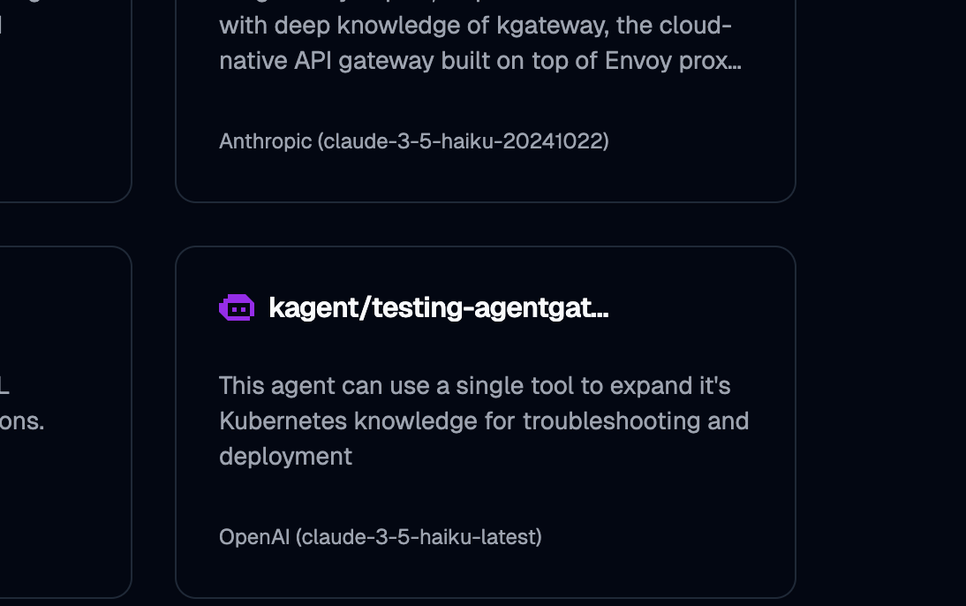This screenshot has height=606, width=966.
Task: Click the "native API gateway built on top" text
Action: pyautogui.click(x=397, y=61)
